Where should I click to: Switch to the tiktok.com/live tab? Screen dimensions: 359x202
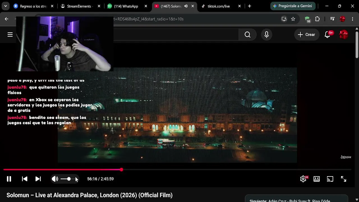(219, 6)
